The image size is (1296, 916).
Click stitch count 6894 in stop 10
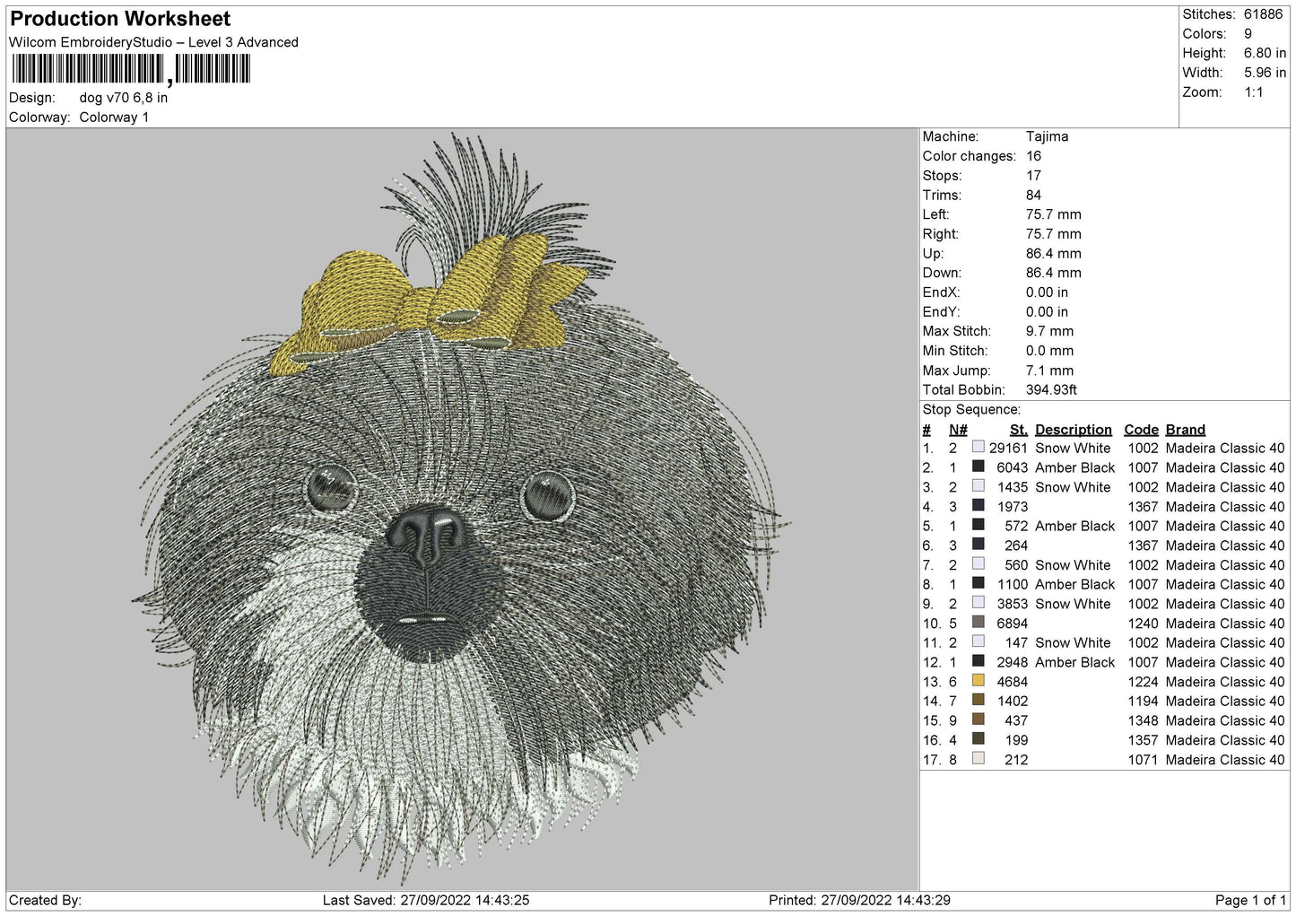[1012, 624]
